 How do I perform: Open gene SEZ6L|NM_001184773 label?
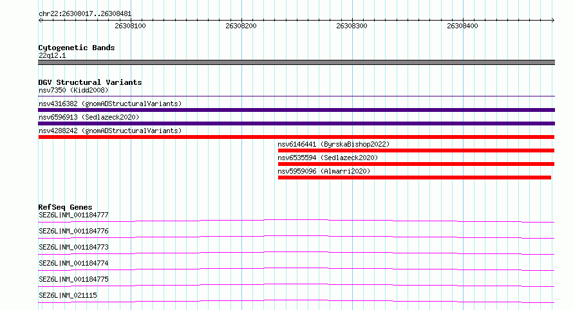[x=73, y=247]
